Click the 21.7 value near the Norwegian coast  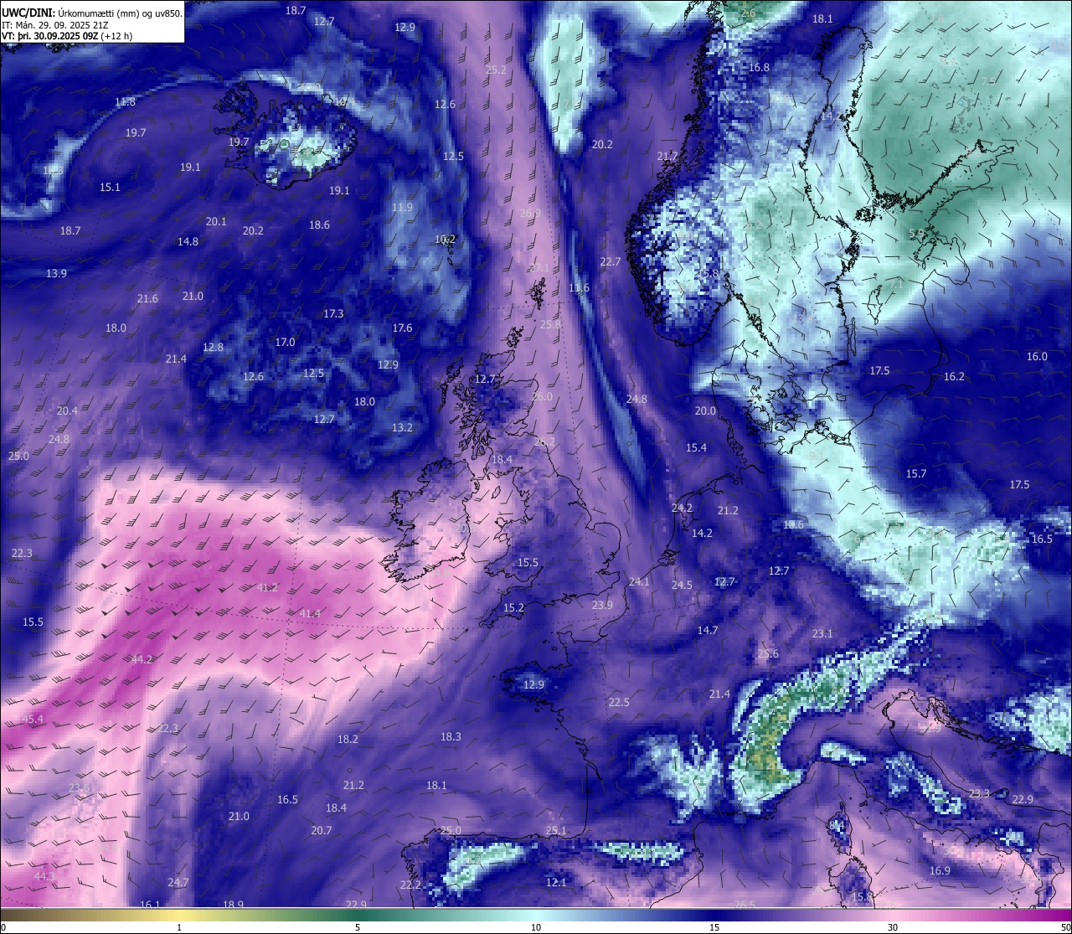click(x=667, y=156)
